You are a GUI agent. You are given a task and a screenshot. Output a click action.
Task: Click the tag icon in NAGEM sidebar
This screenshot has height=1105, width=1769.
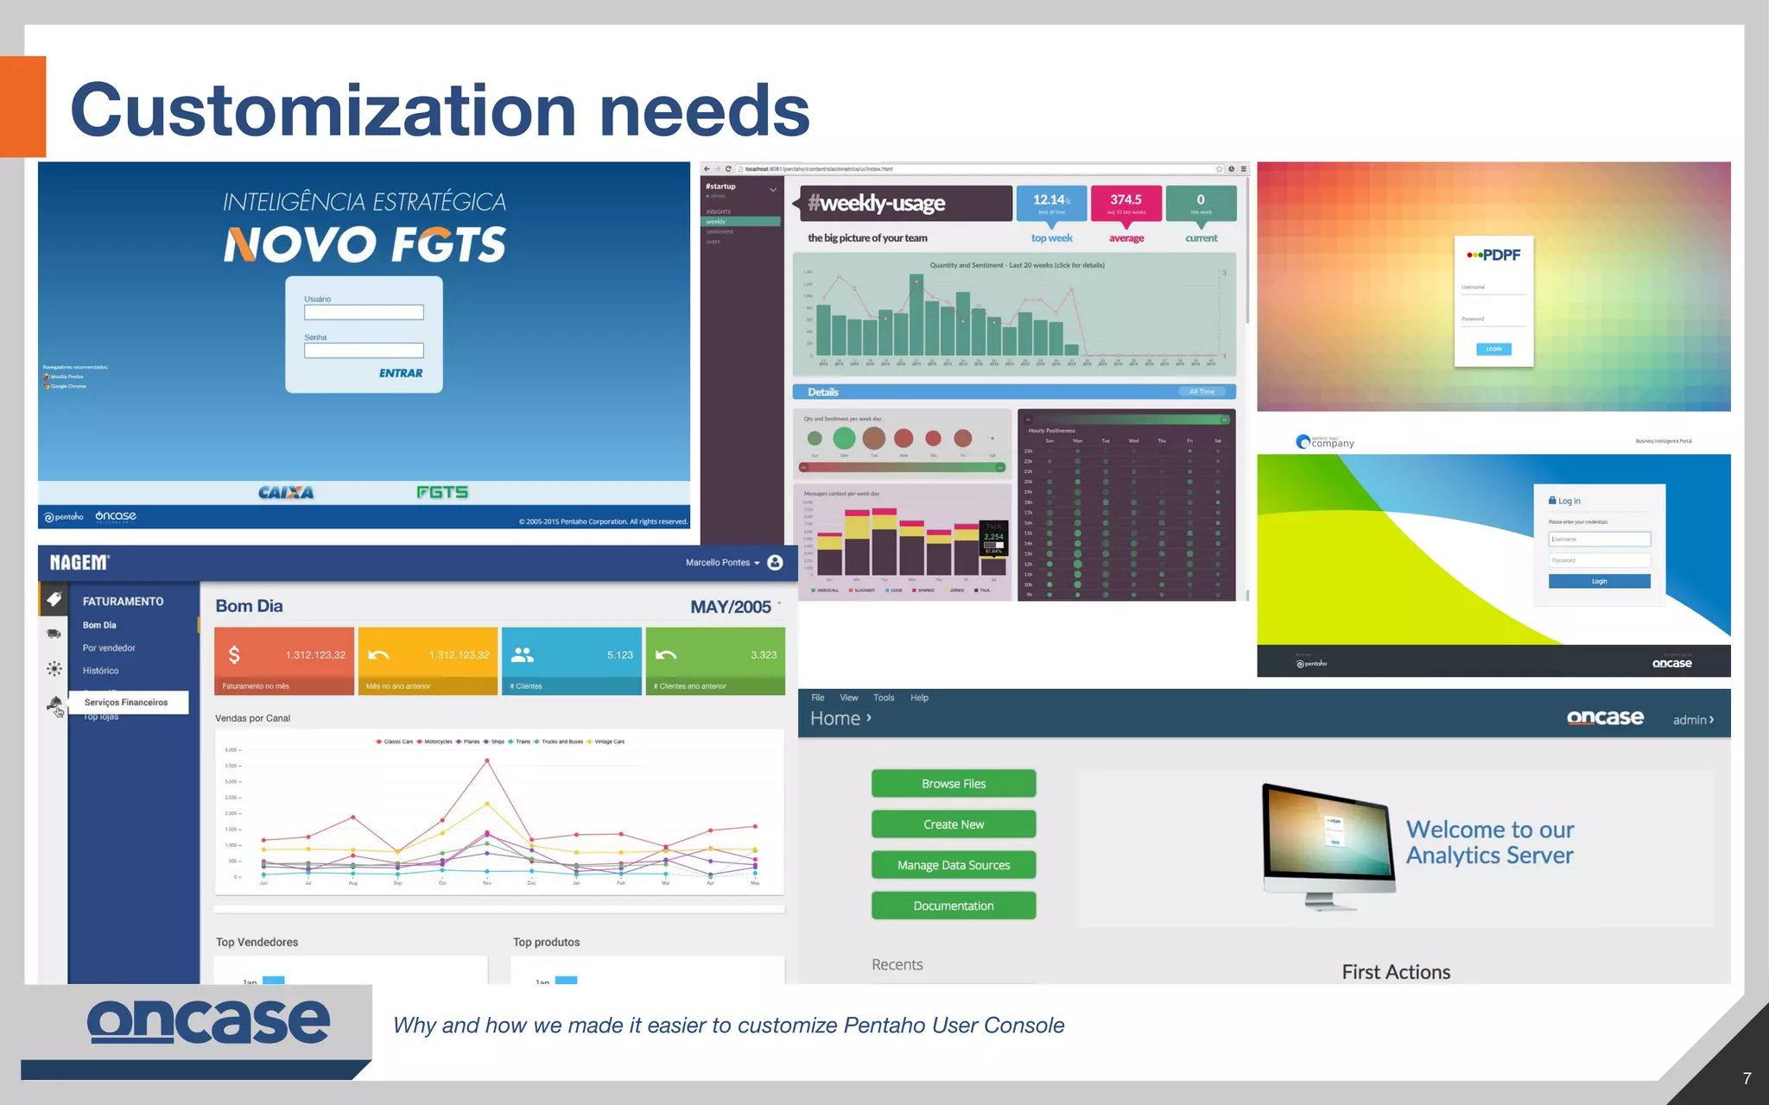pos(54,599)
